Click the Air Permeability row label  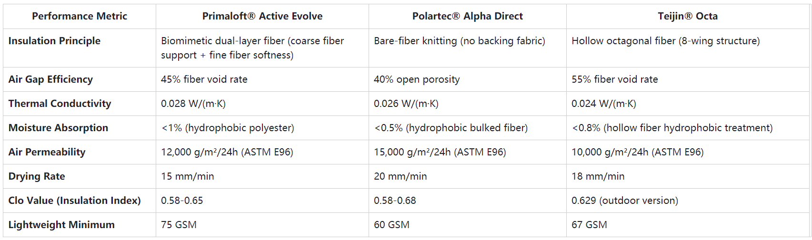point(47,152)
